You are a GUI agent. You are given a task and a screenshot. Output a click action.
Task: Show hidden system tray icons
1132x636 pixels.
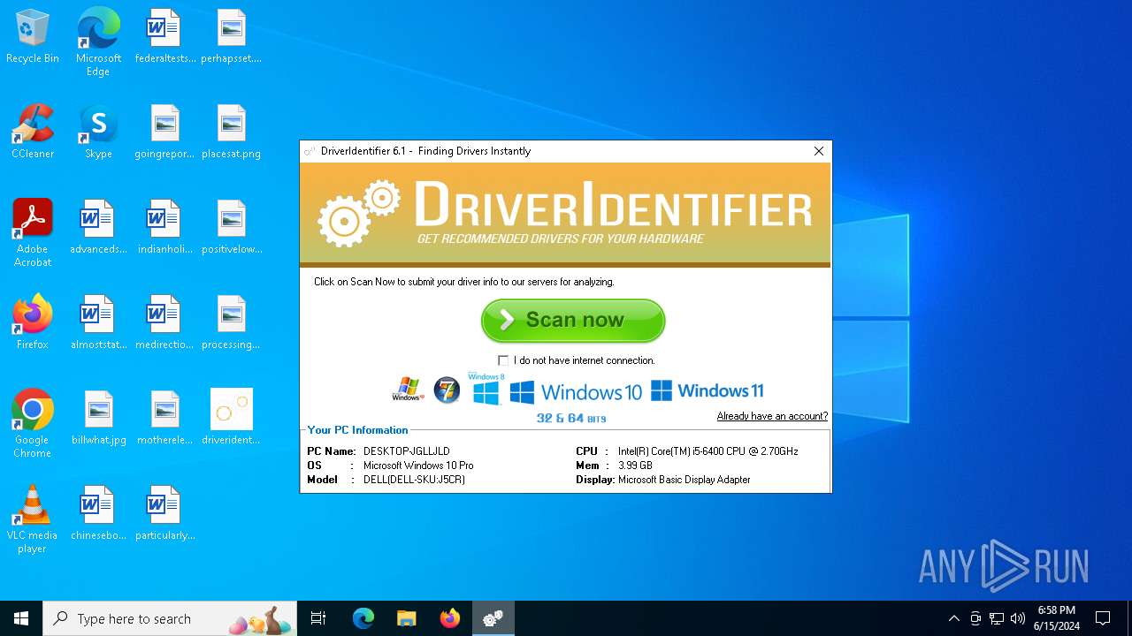coord(953,618)
